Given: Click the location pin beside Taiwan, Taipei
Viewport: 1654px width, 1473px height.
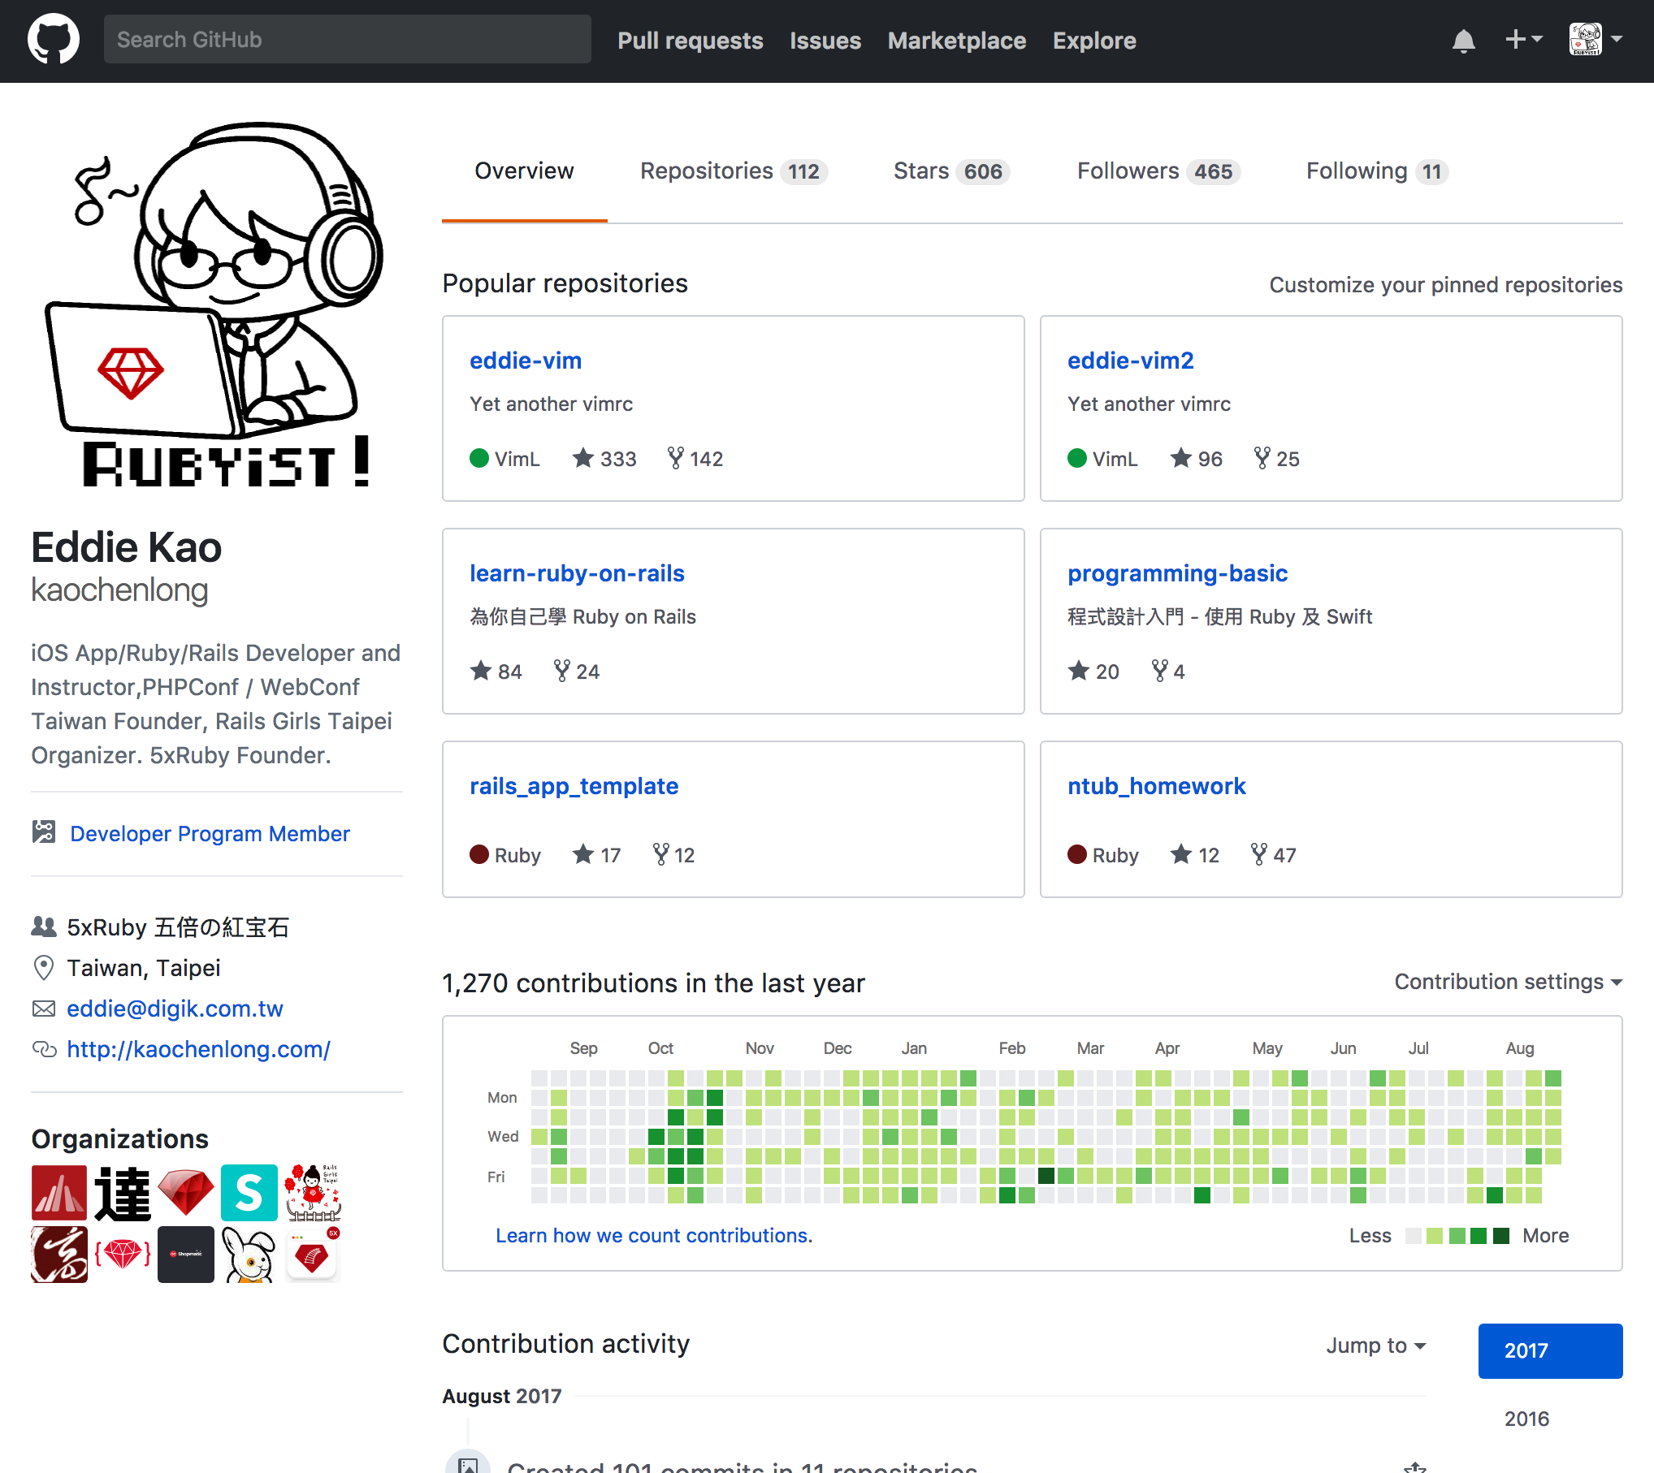Looking at the screenshot, I should 43,968.
